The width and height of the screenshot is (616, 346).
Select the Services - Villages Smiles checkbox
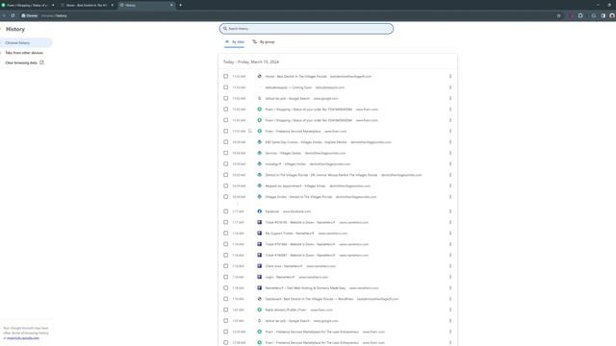click(x=225, y=153)
